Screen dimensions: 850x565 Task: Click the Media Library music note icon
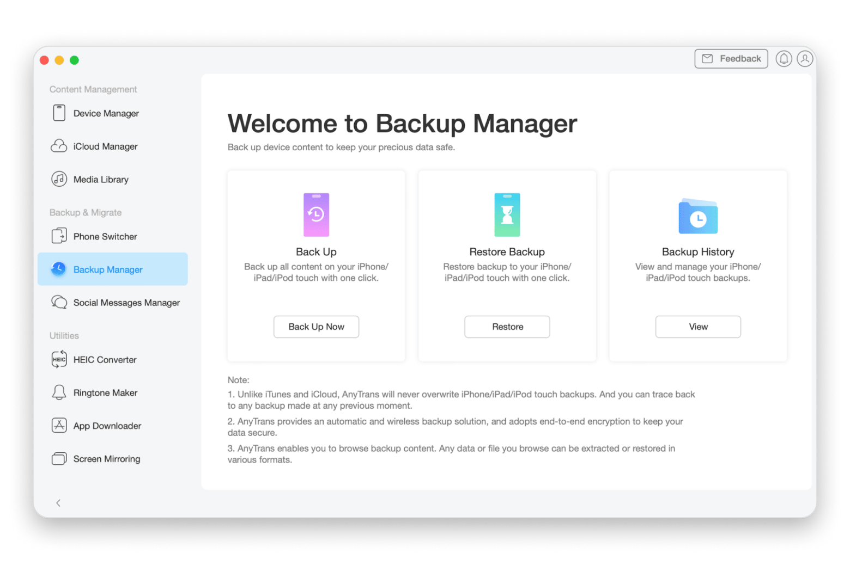59,179
